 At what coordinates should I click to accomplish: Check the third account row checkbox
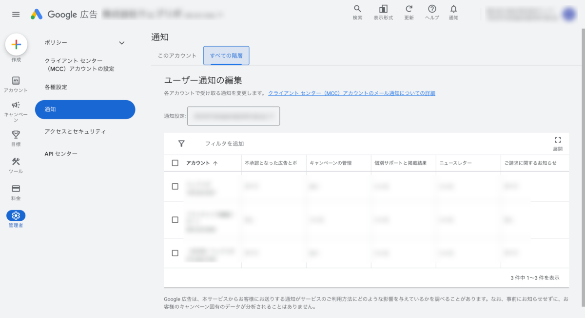click(x=175, y=253)
